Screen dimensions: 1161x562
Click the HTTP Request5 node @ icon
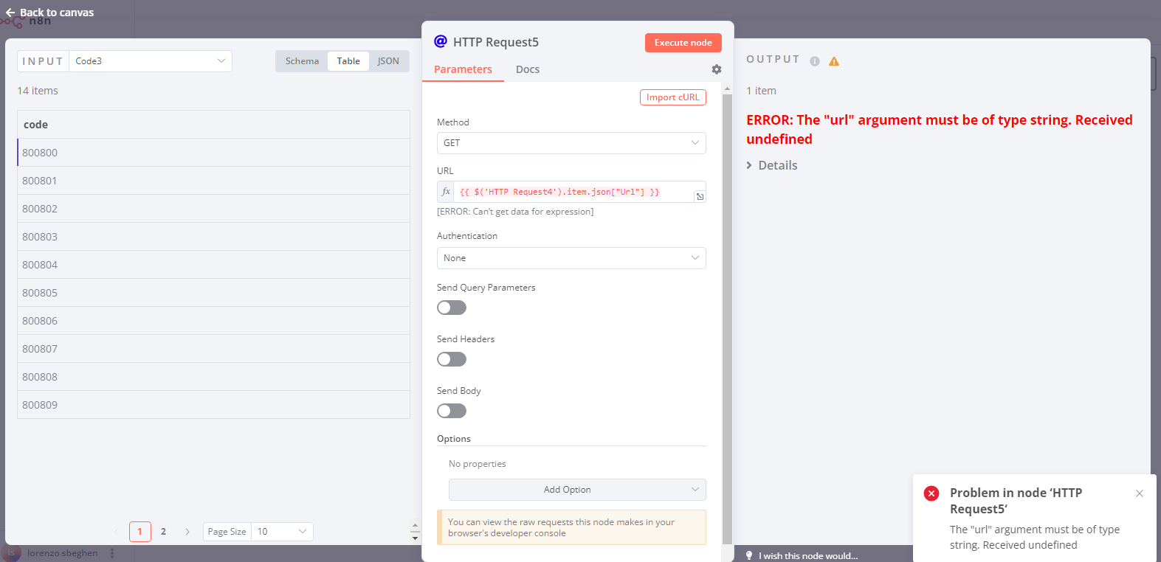pyautogui.click(x=441, y=41)
